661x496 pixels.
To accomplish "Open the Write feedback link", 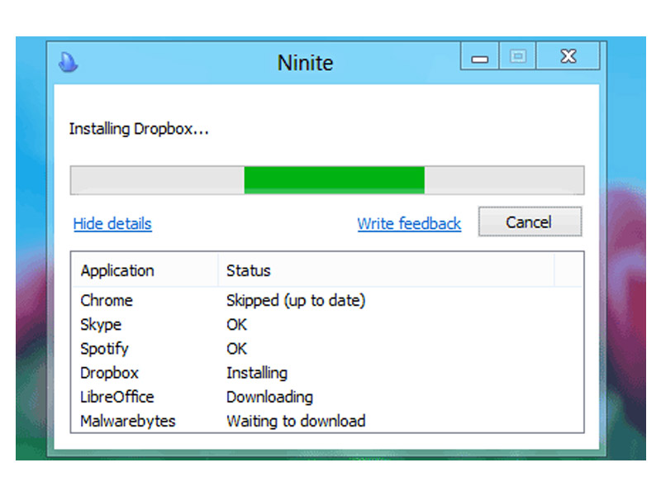I will (x=409, y=223).
